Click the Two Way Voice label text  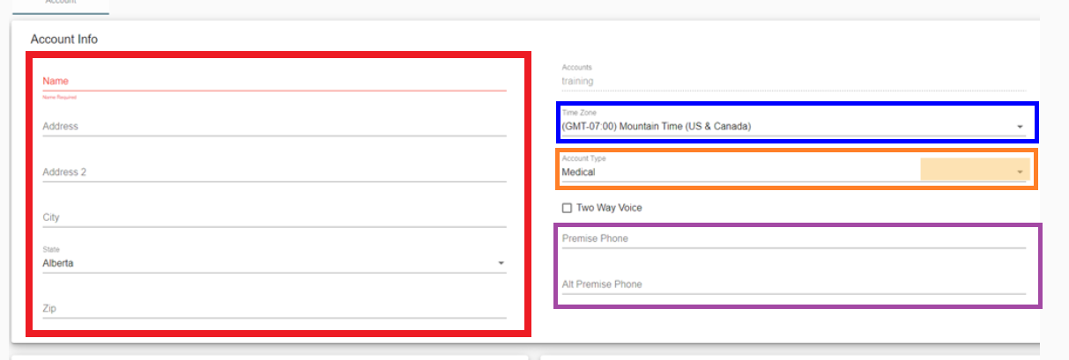click(609, 209)
